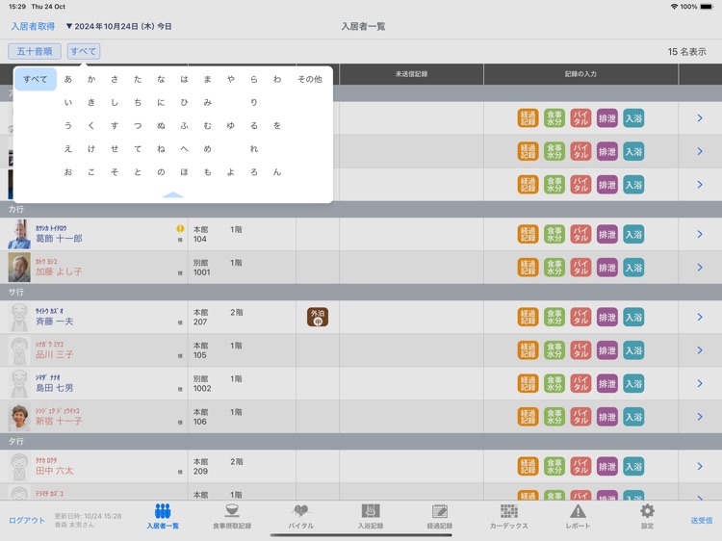Tap the 未送信記録 column header
The image size is (722, 541).
tap(411, 74)
